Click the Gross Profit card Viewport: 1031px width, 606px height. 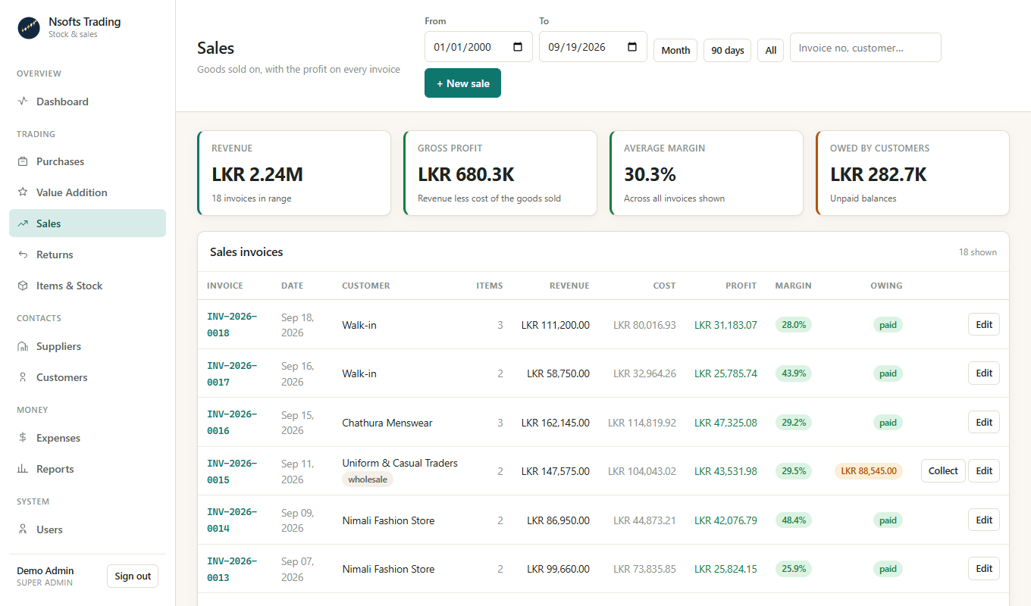pyautogui.click(x=500, y=173)
